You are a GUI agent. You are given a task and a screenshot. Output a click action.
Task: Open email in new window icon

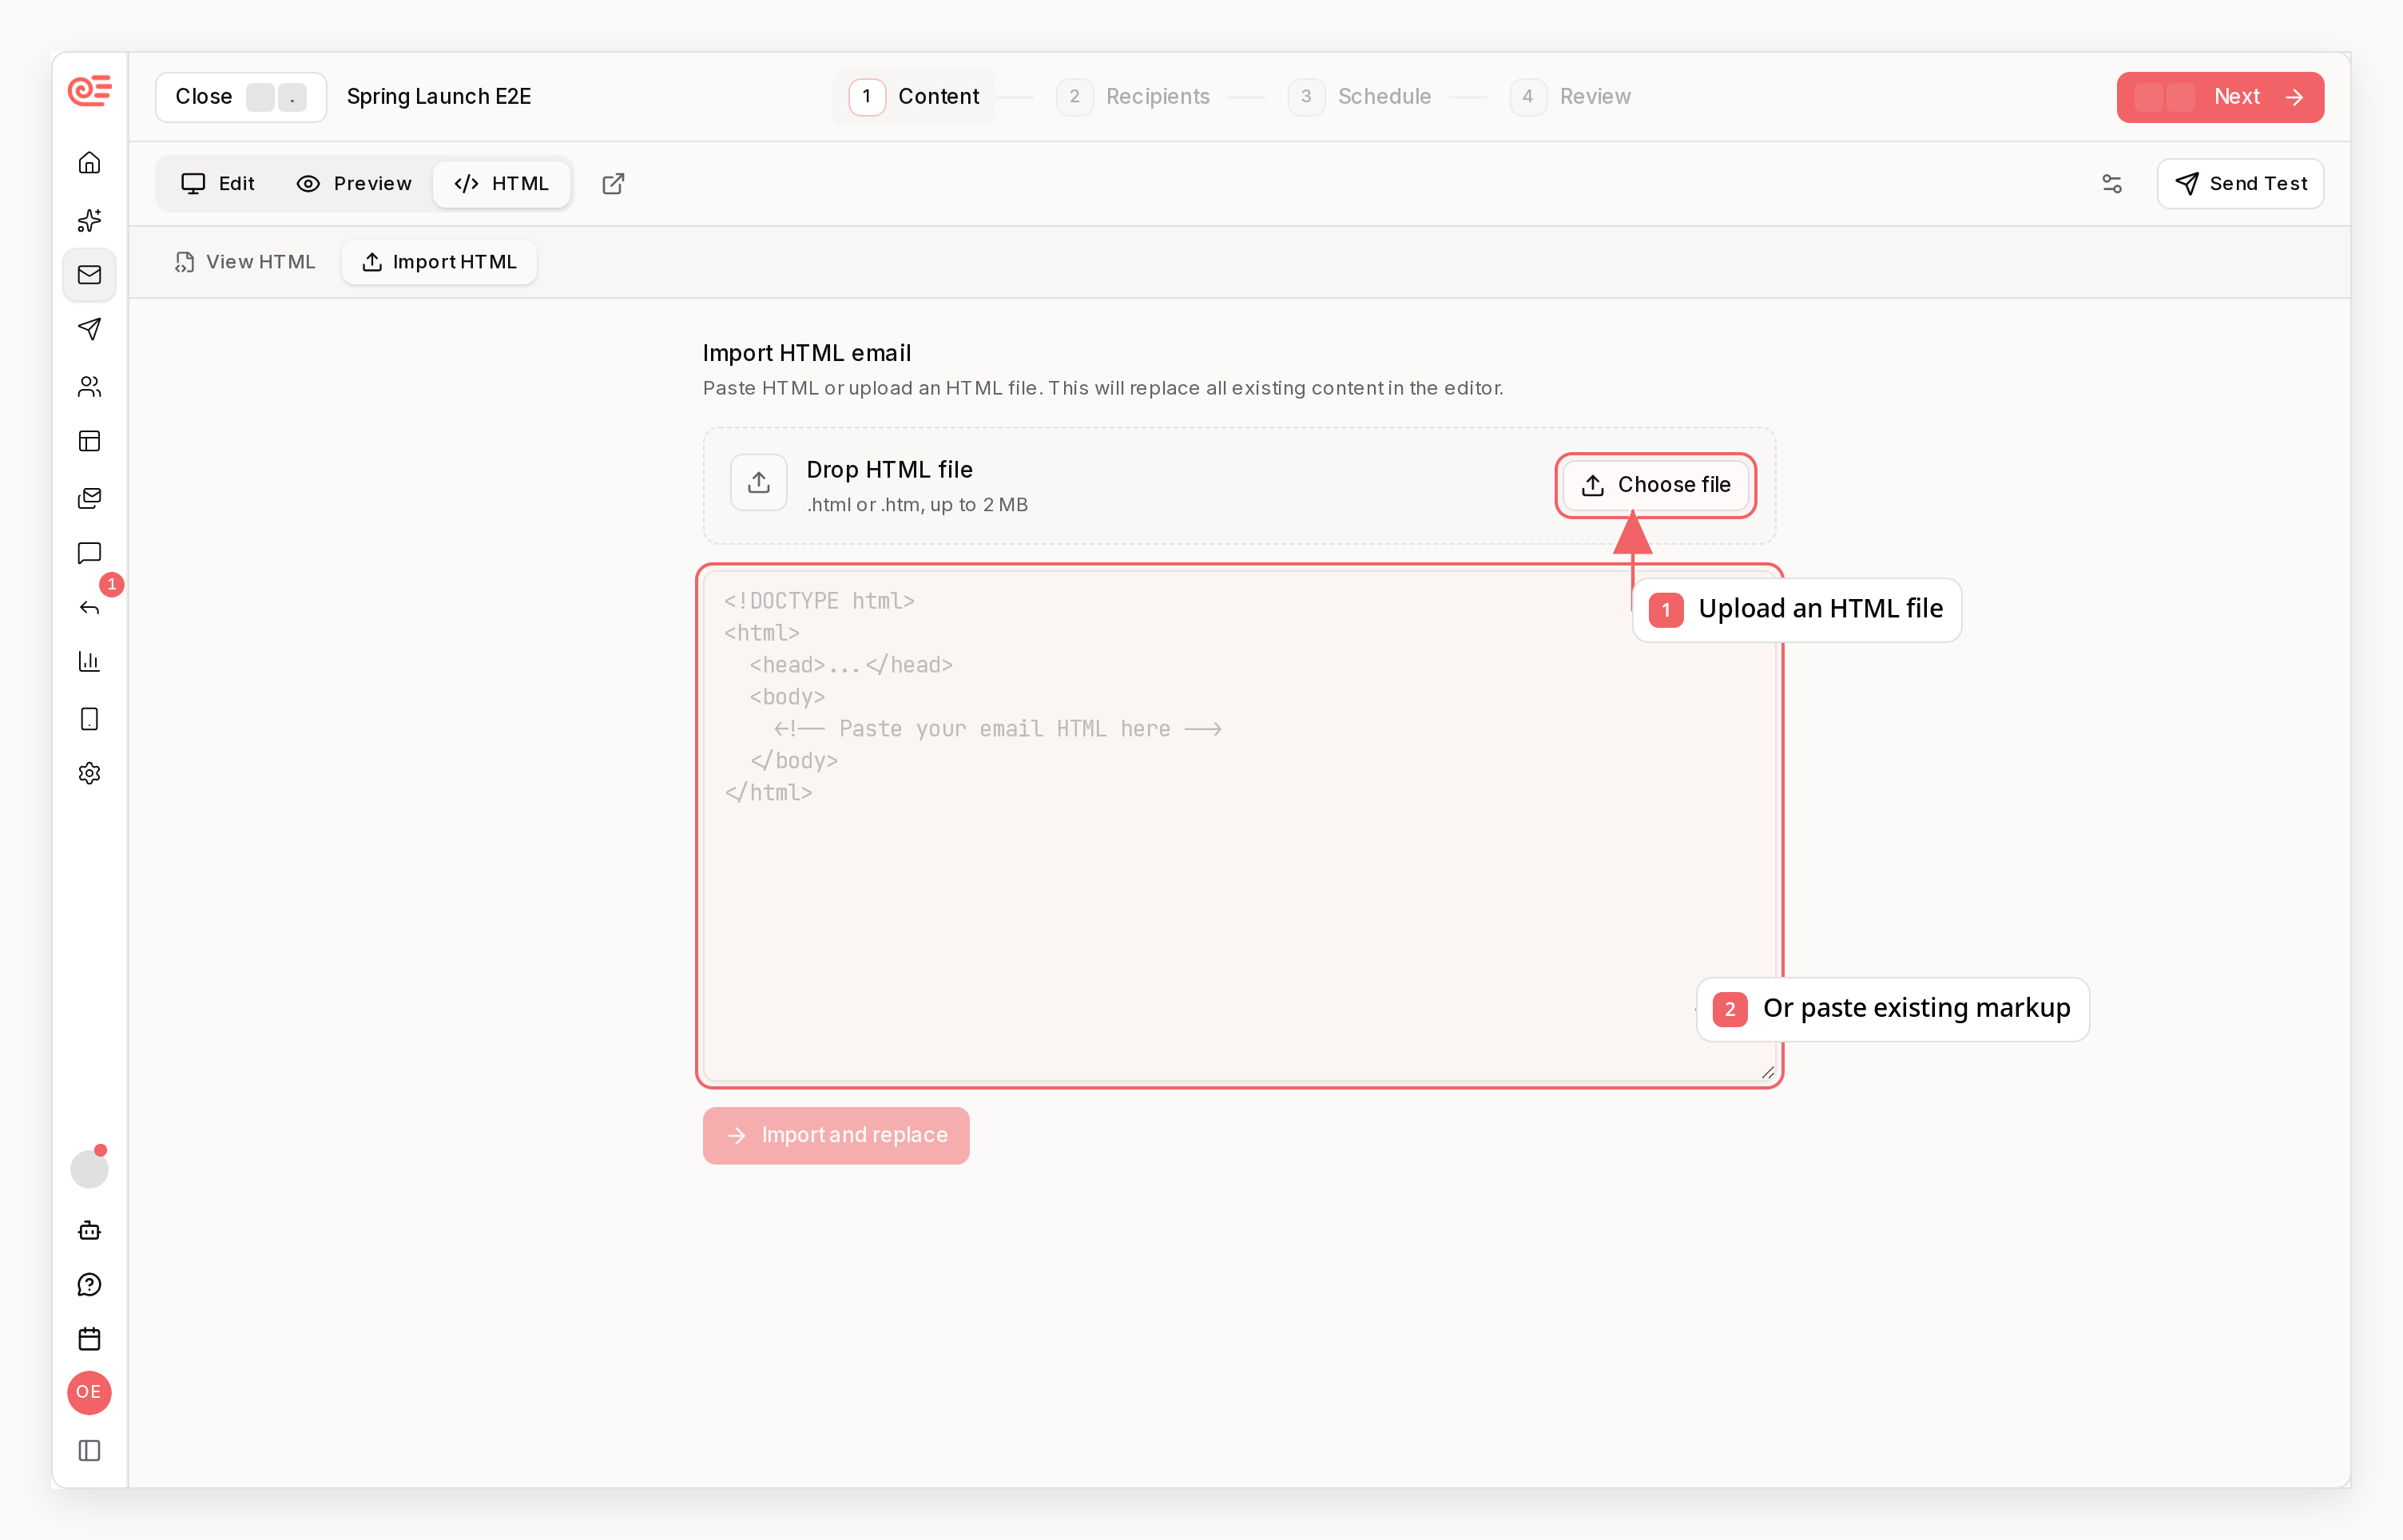(x=613, y=184)
